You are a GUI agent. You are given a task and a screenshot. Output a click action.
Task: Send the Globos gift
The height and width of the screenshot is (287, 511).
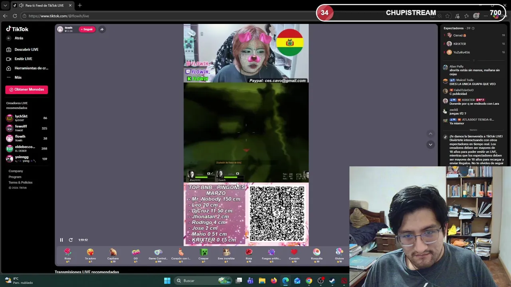339,255
